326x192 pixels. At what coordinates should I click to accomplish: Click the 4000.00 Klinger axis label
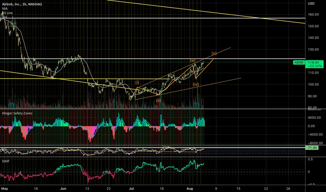(314, 118)
